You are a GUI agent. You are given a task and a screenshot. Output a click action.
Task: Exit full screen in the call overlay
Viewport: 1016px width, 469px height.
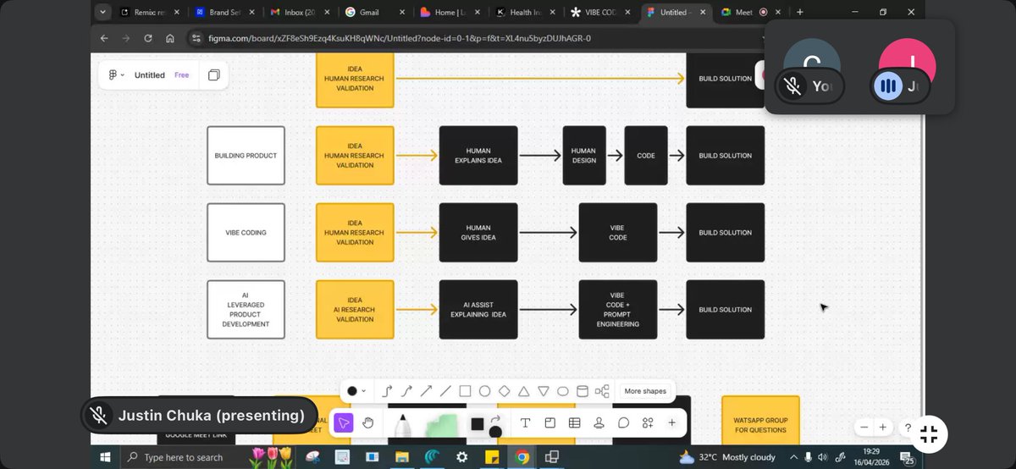(x=929, y=435)
